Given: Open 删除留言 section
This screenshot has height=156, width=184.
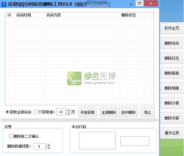Looking at the screenshot, I should click(x=172, y=73).
